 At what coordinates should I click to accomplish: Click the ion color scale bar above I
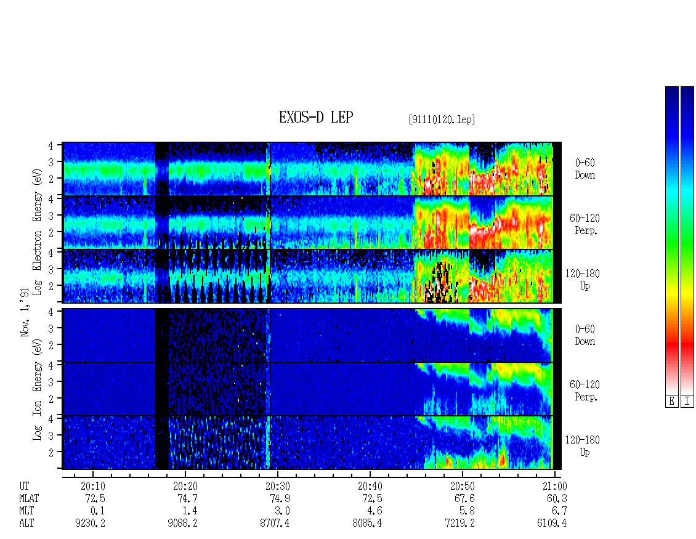687,240
